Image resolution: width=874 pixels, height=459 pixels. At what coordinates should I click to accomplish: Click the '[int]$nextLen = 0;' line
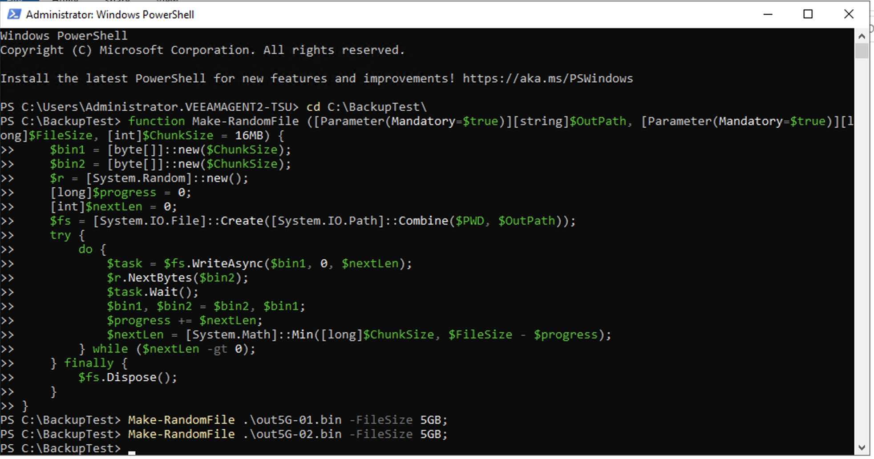click(113, 206)
